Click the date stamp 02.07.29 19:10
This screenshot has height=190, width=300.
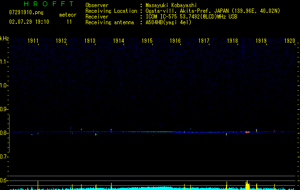(x=29, y=22)
